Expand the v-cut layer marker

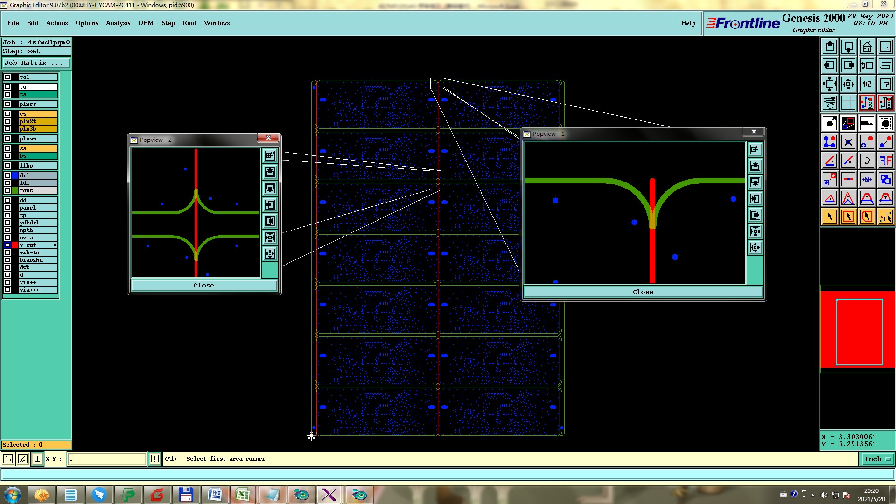tap(55, 245)
